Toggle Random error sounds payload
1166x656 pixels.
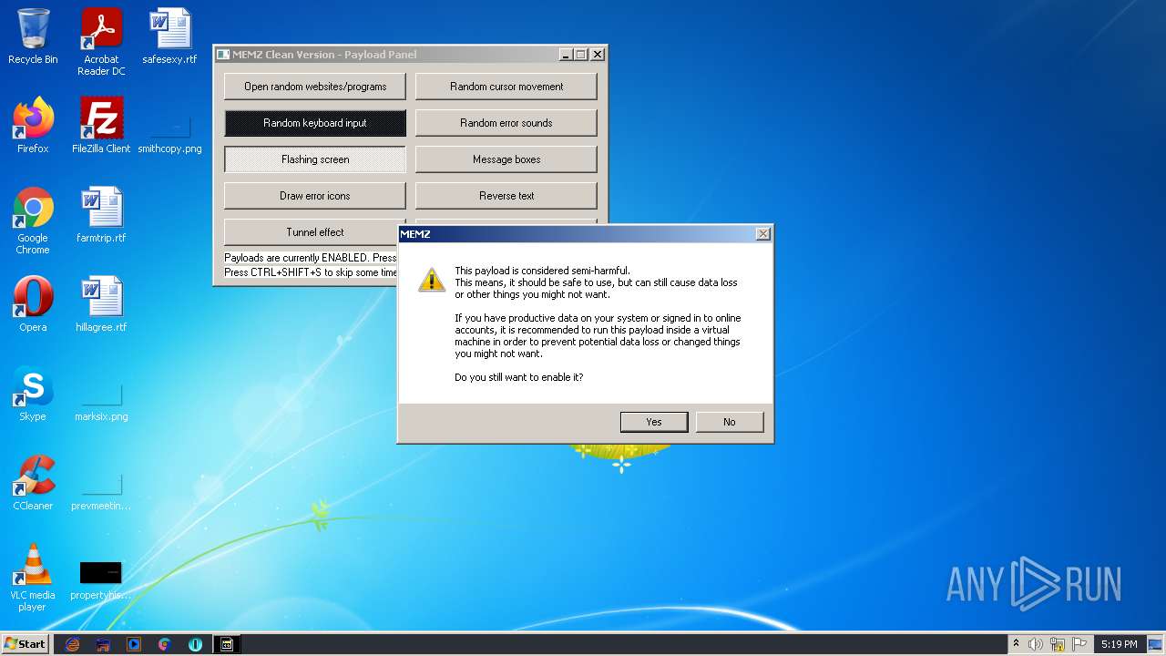point(506,123)
